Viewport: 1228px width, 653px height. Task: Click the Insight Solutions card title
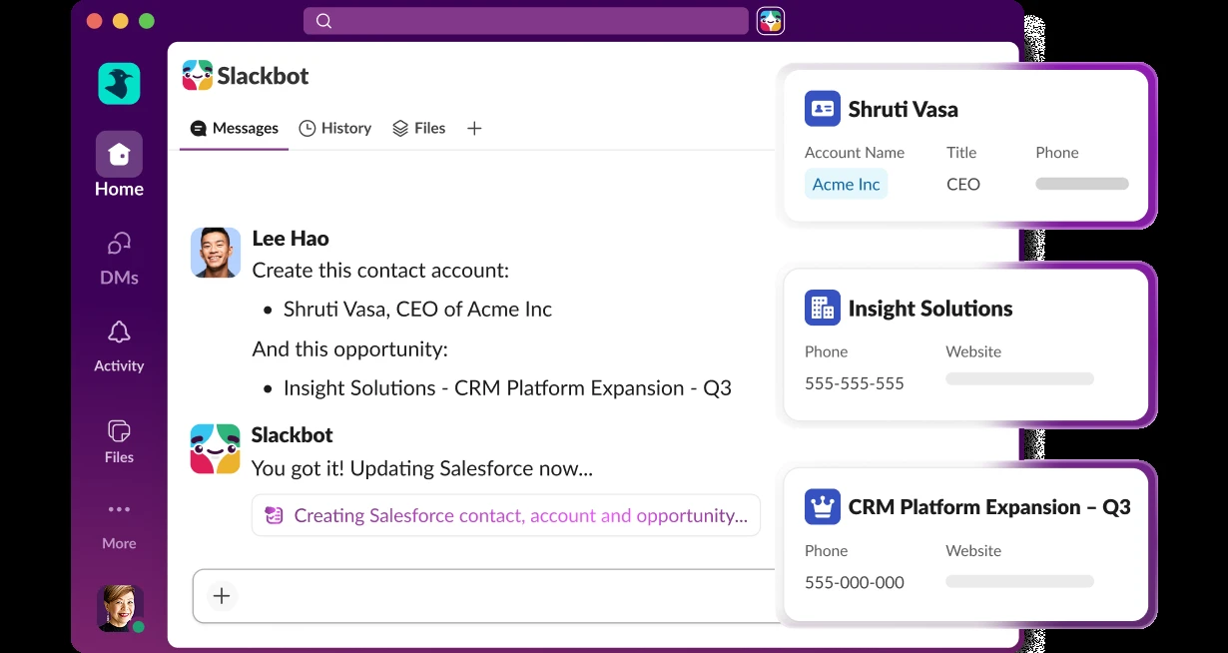930,309
